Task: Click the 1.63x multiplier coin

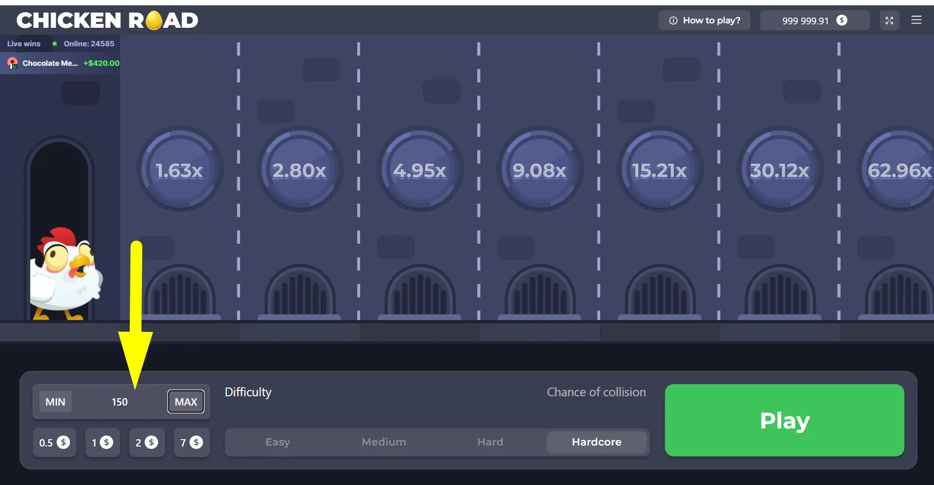Action: [x=180, y=170]
